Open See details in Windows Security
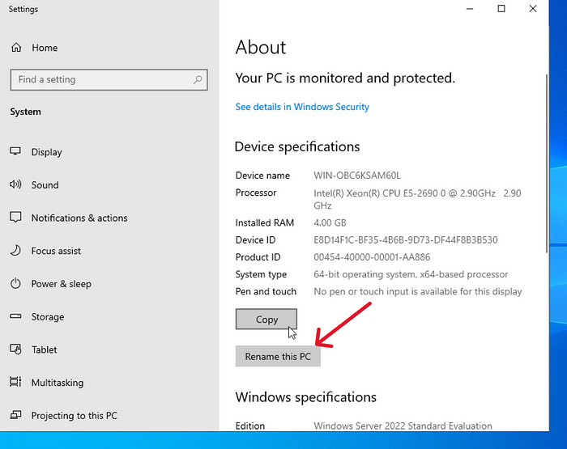567x449 pixels. click(302, 107)
